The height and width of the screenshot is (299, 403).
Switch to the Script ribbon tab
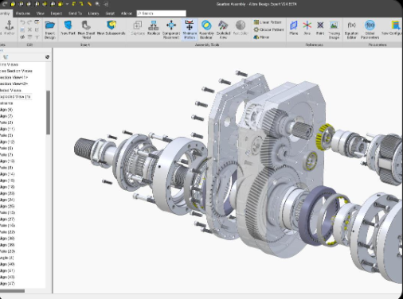[110, 14]
